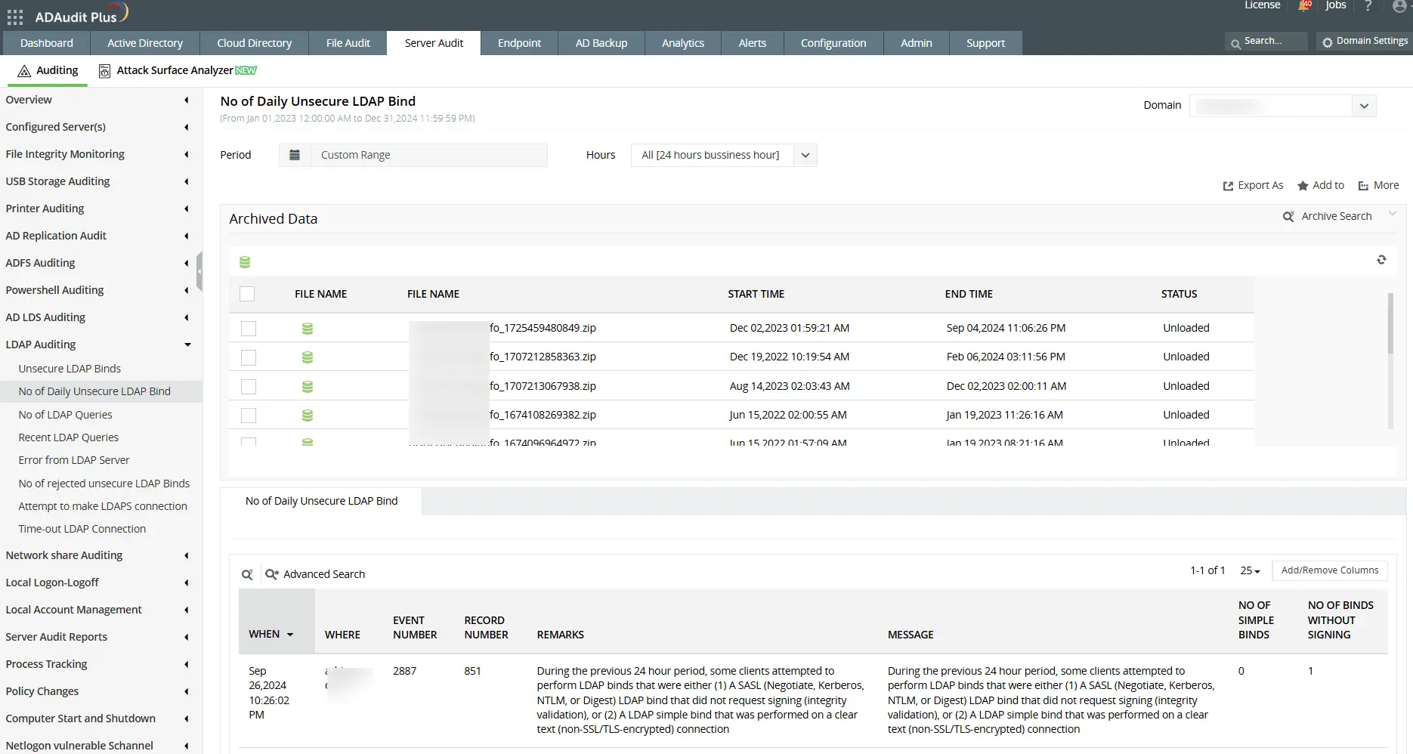
Task: Open the Period calendar date picker
Action: click(x=295, y=155)
